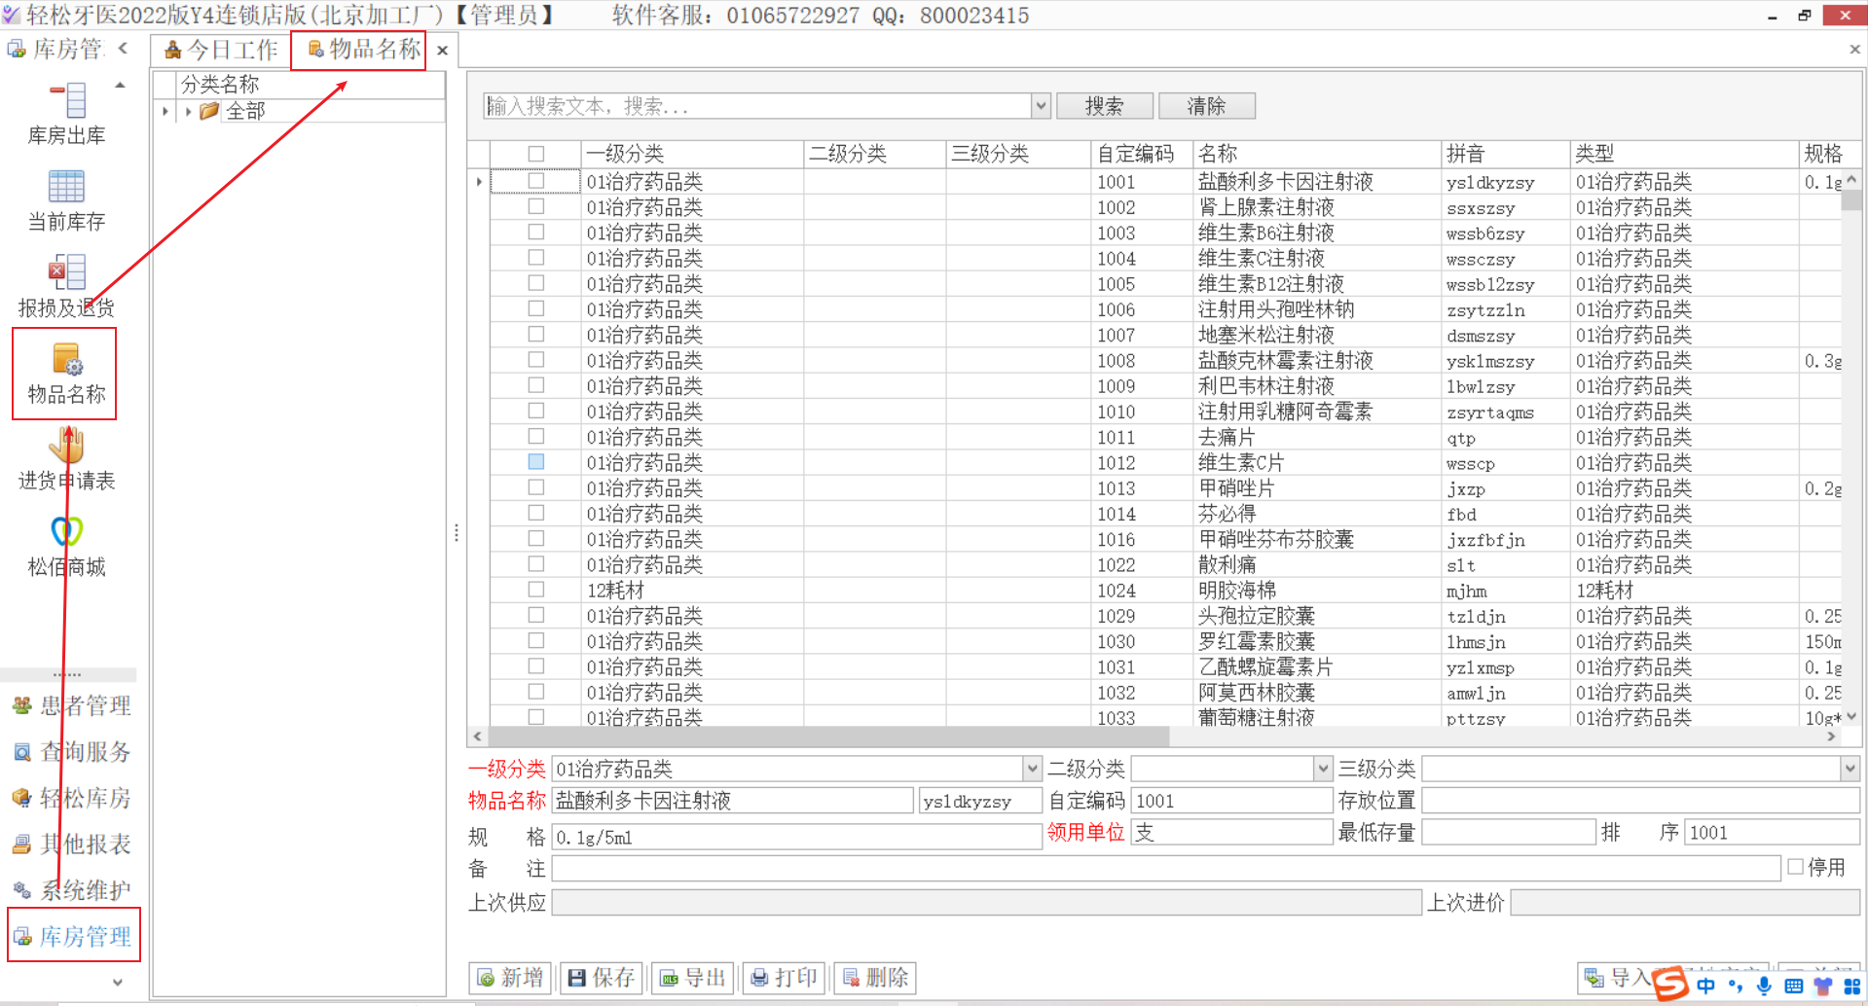The width and height of the screenshot is (1868, 1006).
Task: Toggle the 停用 disabled checkbox
Action: (x=1796, y=867)
